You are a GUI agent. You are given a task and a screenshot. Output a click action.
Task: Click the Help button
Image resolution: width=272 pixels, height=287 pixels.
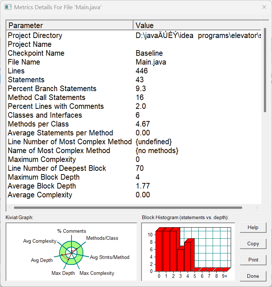pos(253,228)
